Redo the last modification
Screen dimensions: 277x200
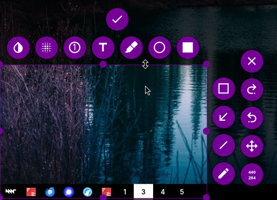point(252,89)
